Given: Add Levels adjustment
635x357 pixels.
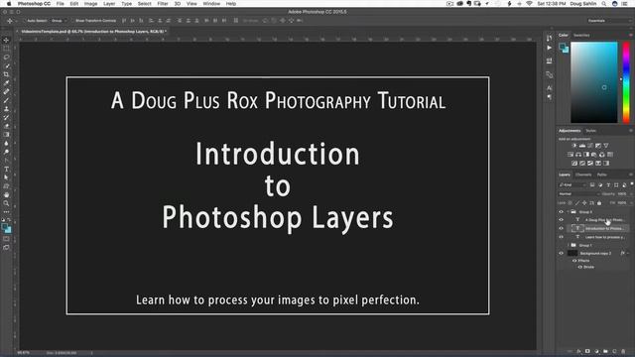Looking at the screenshot, I should click(582, 146).
